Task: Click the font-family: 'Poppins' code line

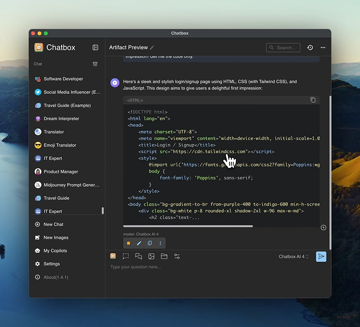Action: click(206, 178)
